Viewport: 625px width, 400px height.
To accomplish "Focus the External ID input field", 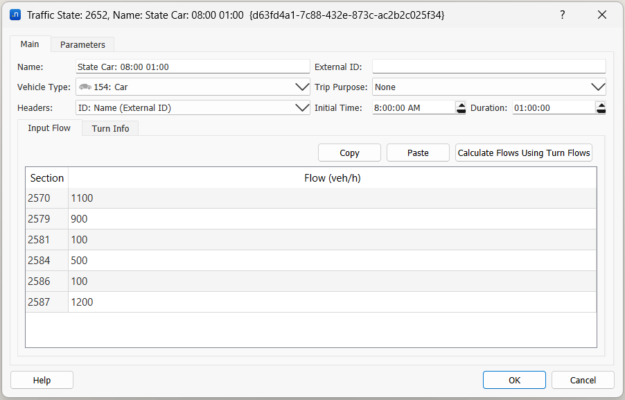I will point(488,67).
